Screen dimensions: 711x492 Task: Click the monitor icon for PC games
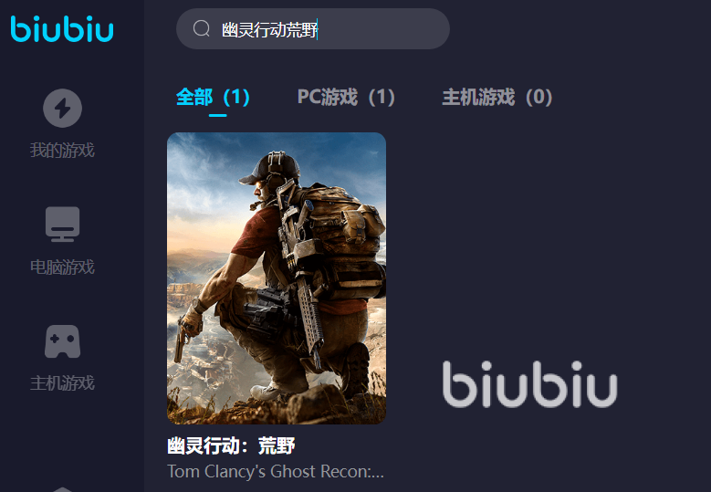coord(63,224)
